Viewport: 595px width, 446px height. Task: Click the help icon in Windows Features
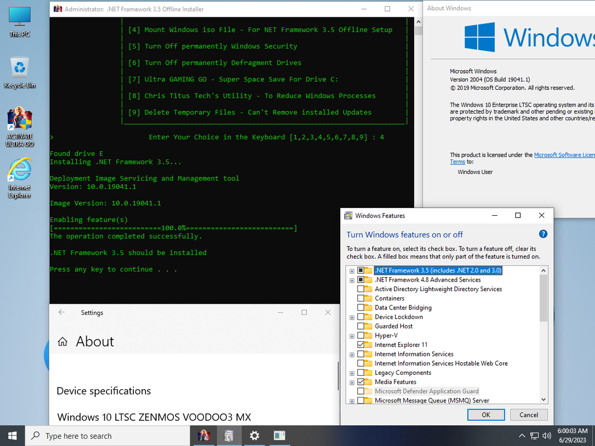click(543, 234)
